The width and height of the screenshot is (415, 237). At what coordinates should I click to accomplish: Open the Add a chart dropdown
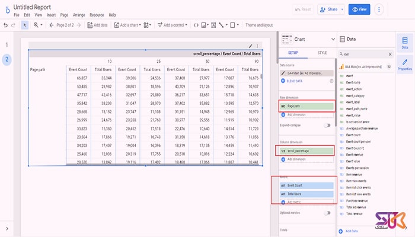click(127, 25)
